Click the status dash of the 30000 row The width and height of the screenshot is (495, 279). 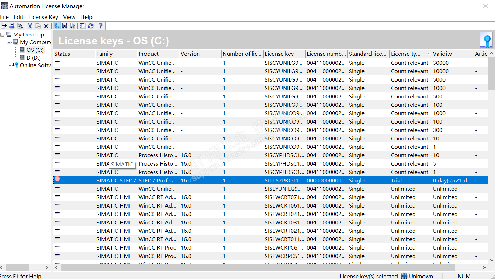[57, 62]
